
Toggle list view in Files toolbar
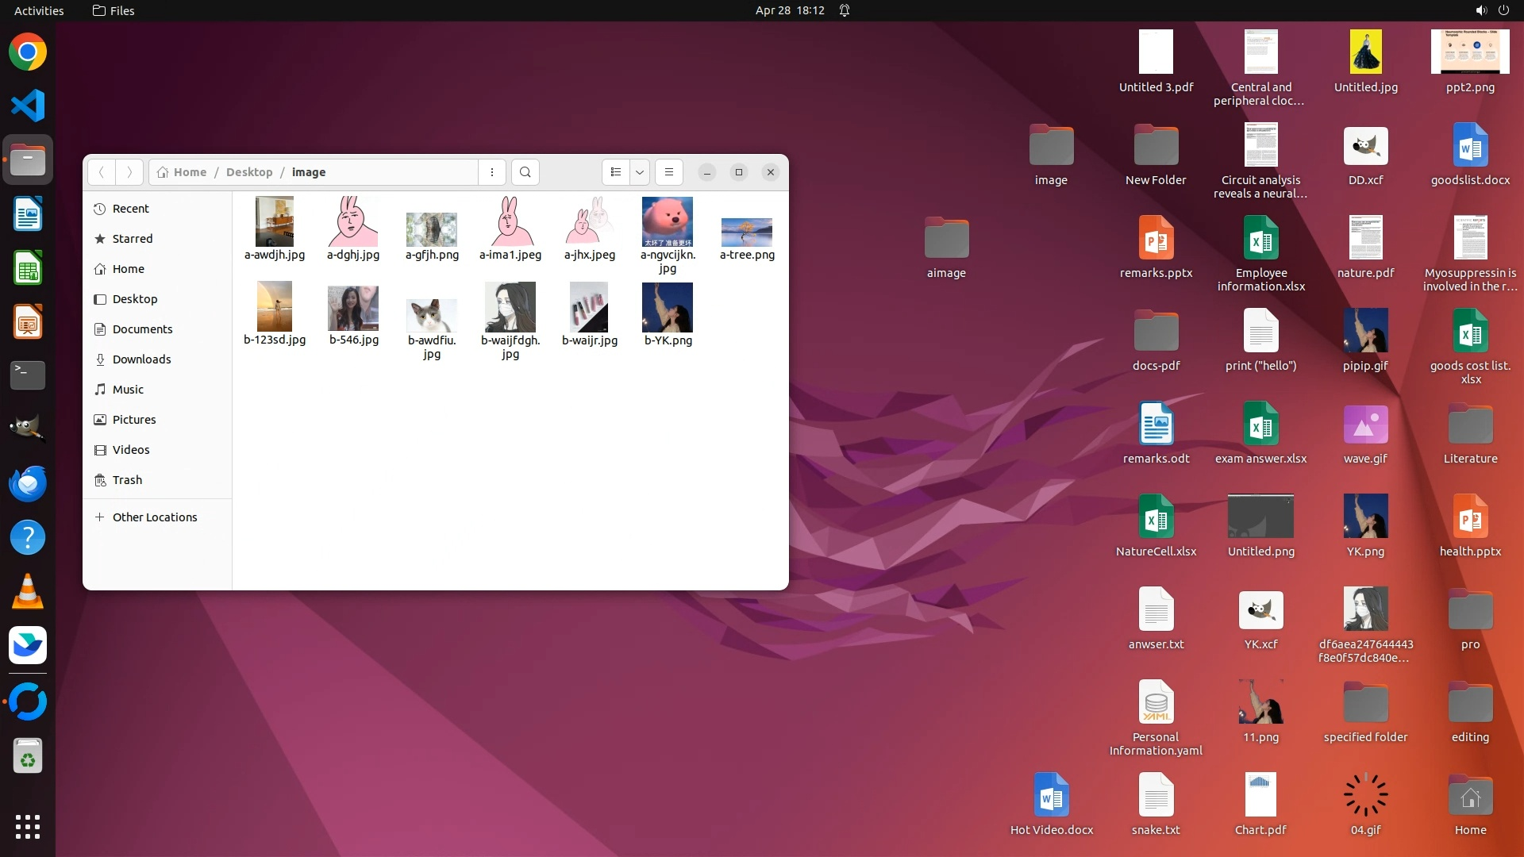(616, 172)
